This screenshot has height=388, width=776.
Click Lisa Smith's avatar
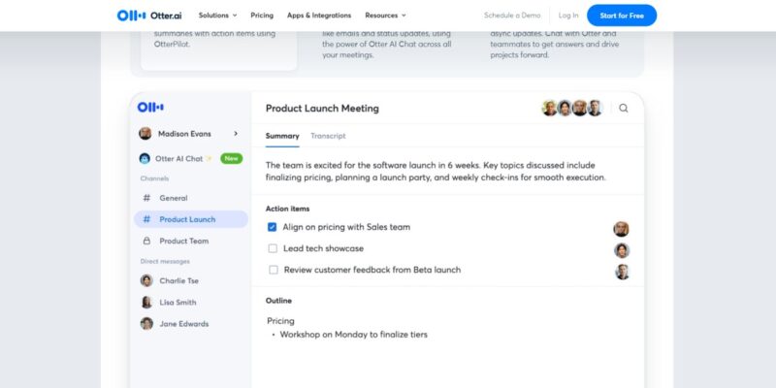click(146, 303)
